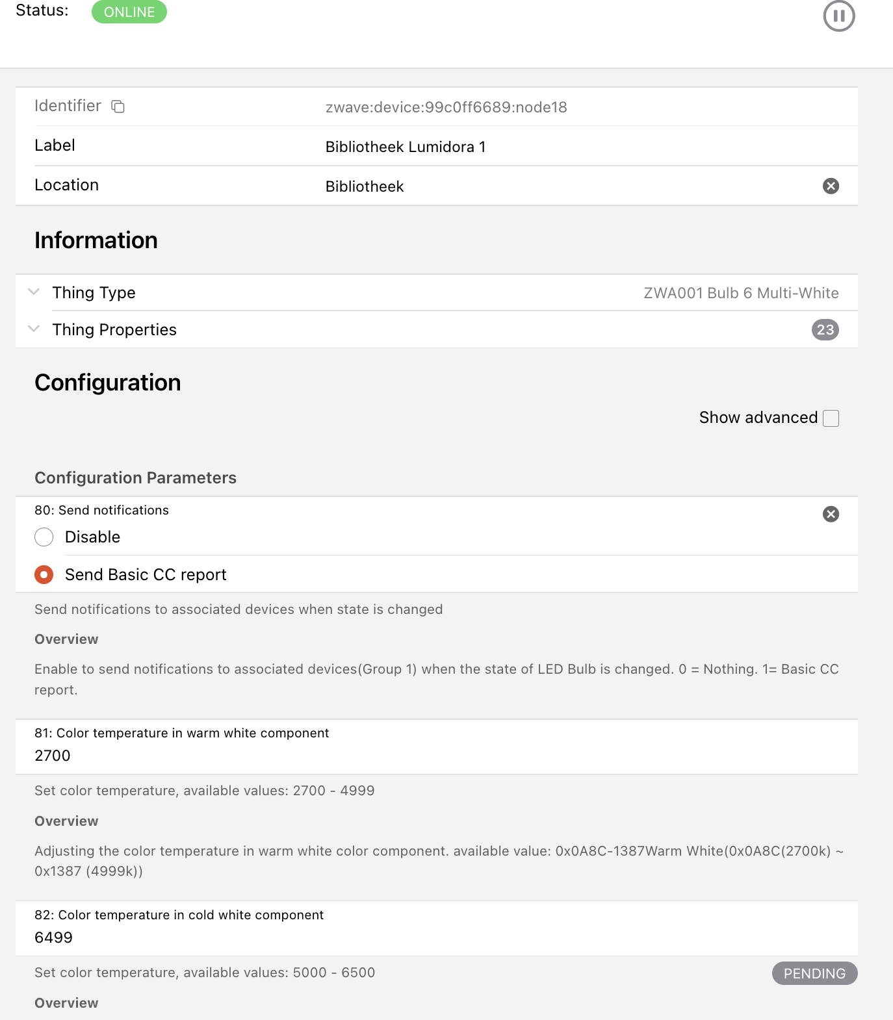
Task: Open the Thing Type row
Action: (x=94, y=293)
